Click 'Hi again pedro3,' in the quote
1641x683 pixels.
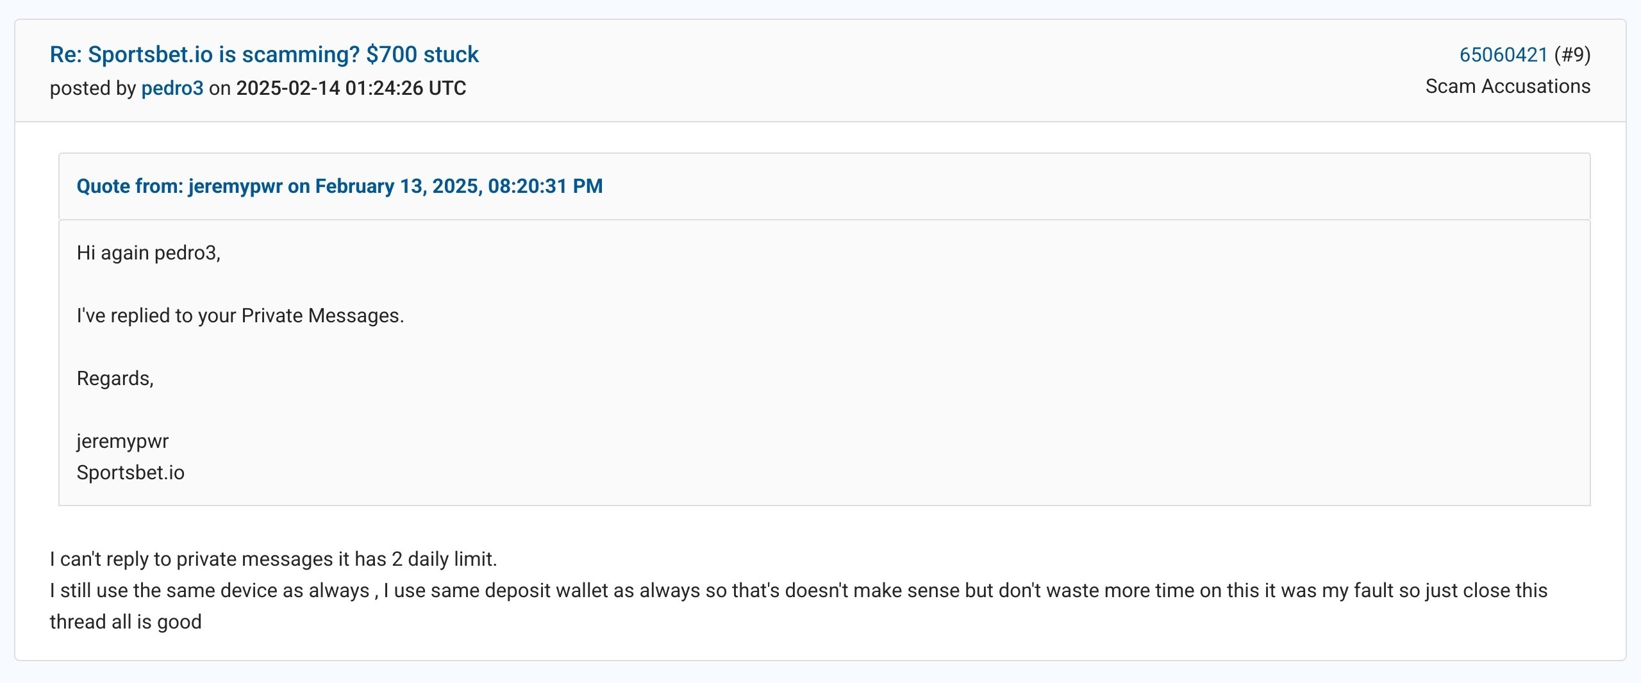tap(149, 253)
